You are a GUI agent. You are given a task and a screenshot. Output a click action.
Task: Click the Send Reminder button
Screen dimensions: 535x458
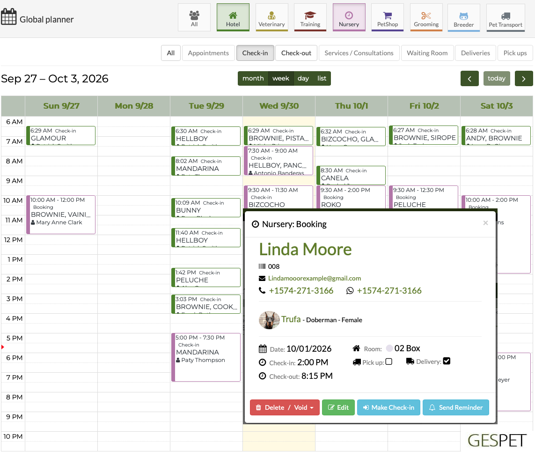456,407
